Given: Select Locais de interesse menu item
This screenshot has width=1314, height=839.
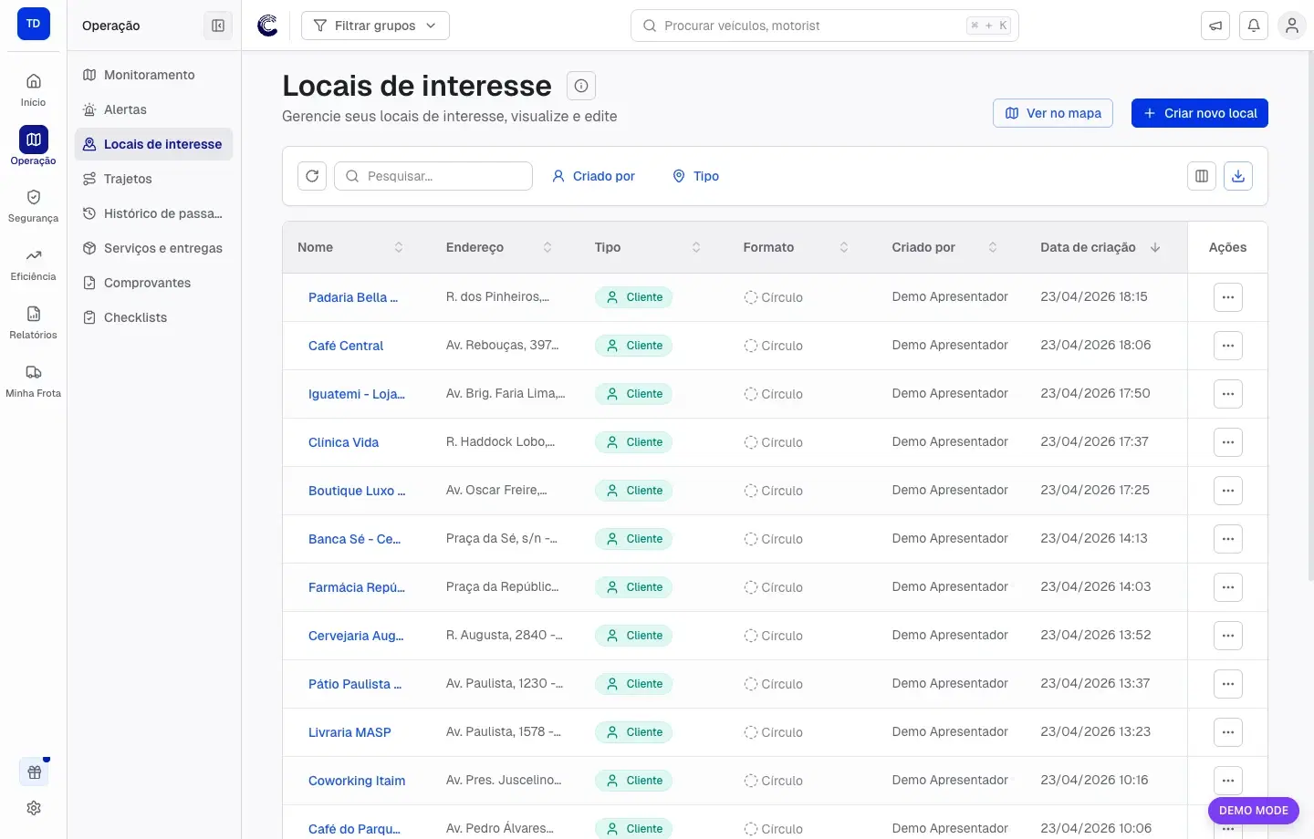Looking at the screenshot, I should click(x=153, y=144).
